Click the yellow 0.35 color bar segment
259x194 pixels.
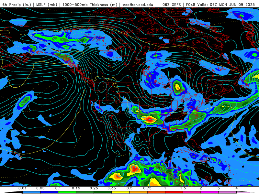pyautogui.click(x=120, y=192)
